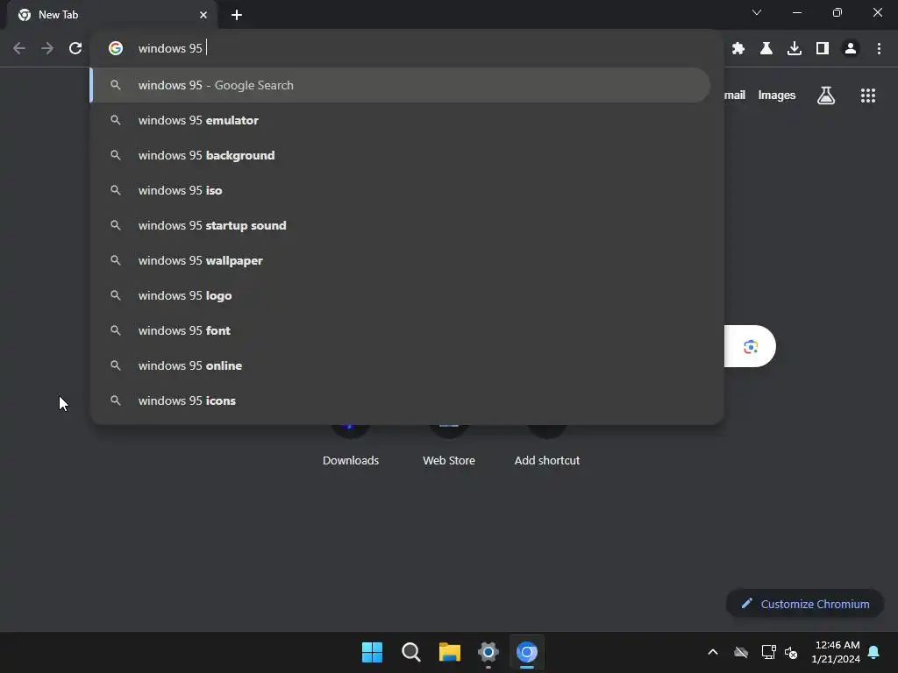Open the Google apps grid
Screen dimensions: 898x673
[x=867, y=96]
